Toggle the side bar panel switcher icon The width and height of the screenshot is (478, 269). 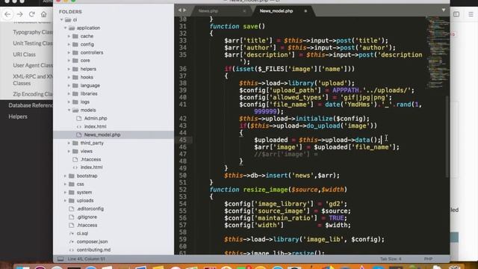[x=60, y=259]
